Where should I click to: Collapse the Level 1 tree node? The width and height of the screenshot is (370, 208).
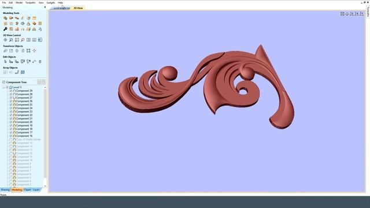4,87
